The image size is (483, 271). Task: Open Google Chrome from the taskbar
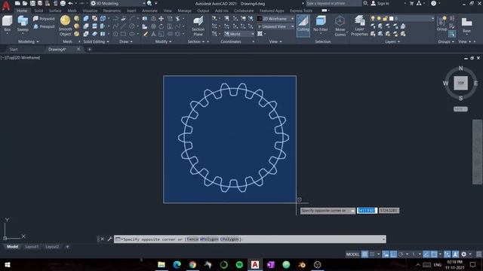[x=192, y=264]
